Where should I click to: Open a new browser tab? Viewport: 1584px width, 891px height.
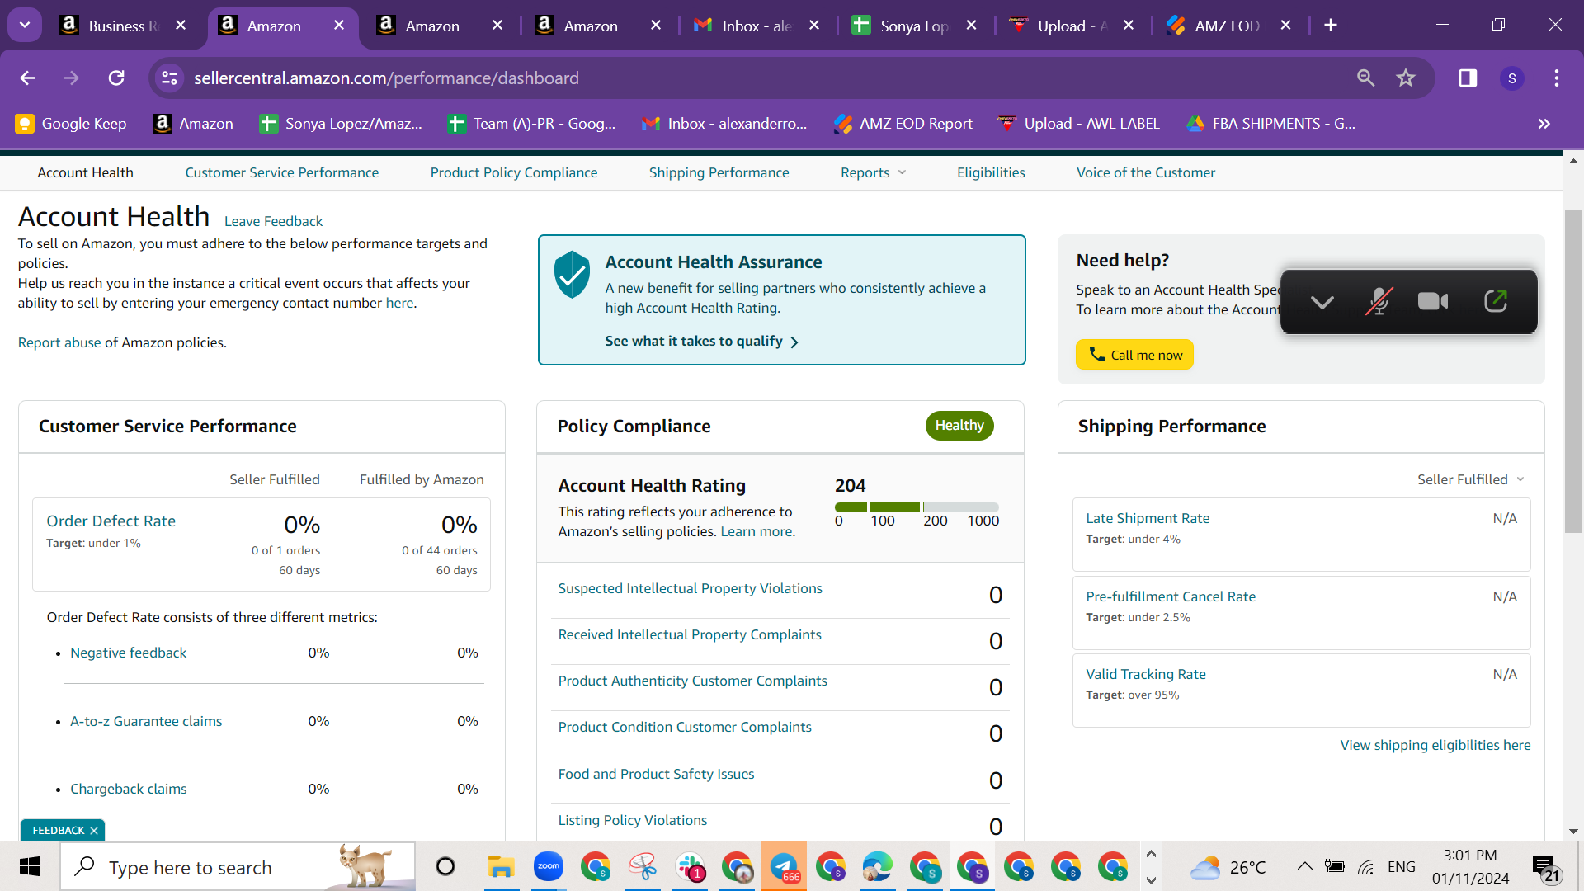pos(1331,25)
